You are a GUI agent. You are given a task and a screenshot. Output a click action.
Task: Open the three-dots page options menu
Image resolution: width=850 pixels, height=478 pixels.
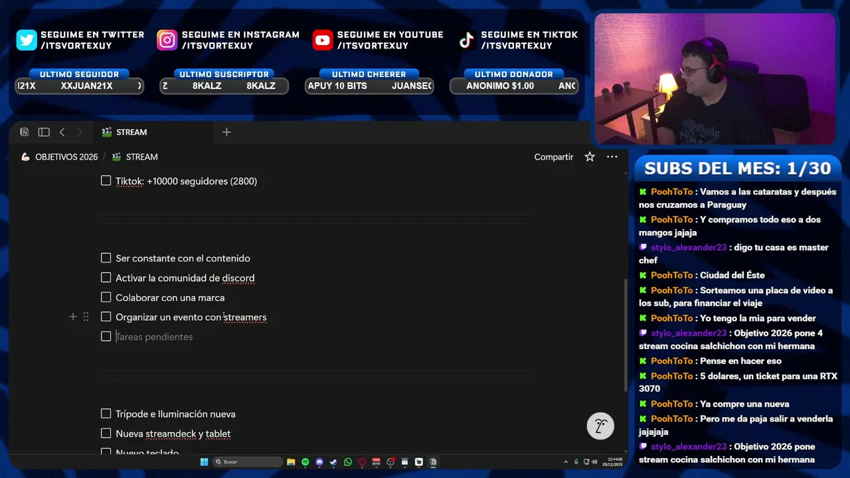(x=612, y=157)
